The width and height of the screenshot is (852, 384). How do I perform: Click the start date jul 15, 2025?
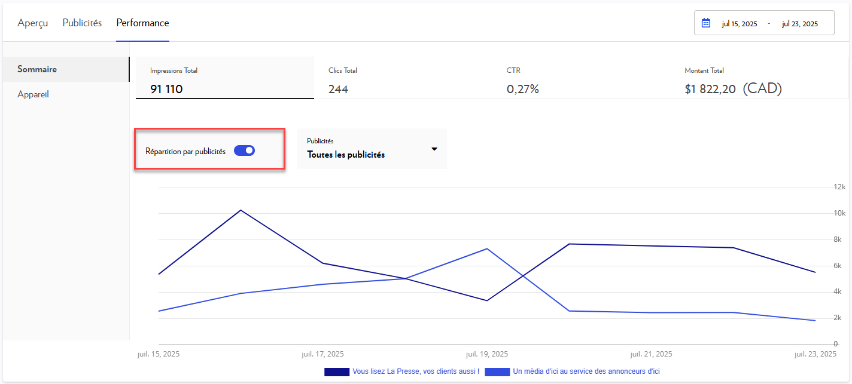point(739,24)
